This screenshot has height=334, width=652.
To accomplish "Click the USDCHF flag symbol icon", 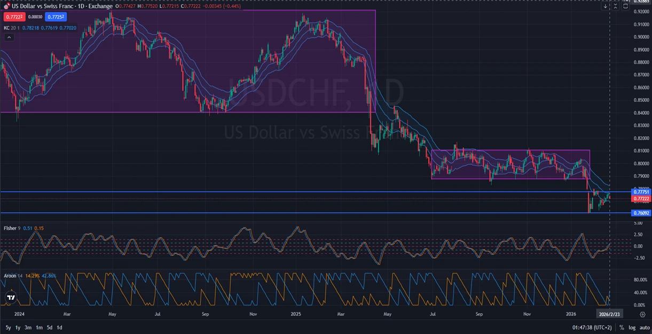I will tap(7, 6).
